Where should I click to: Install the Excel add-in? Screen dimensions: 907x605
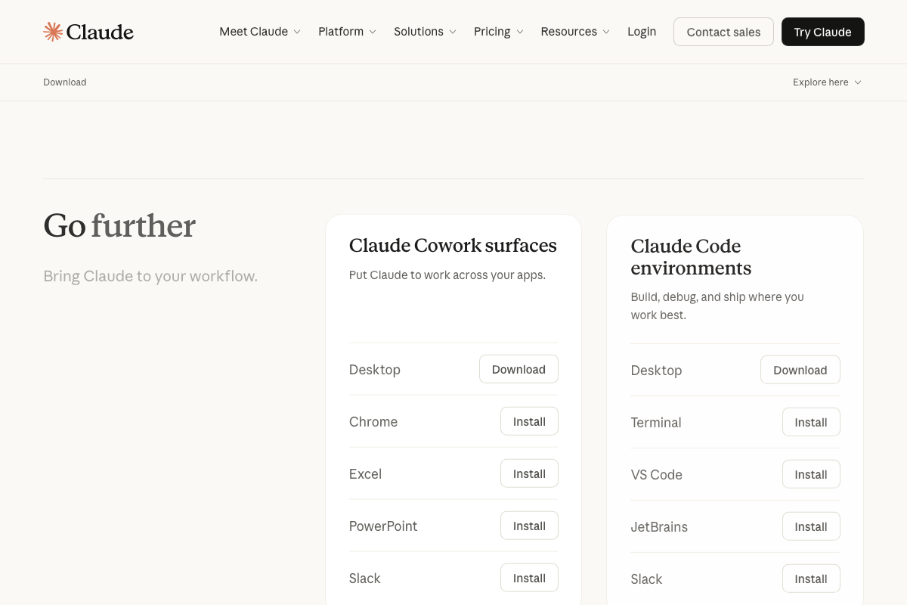529,473
